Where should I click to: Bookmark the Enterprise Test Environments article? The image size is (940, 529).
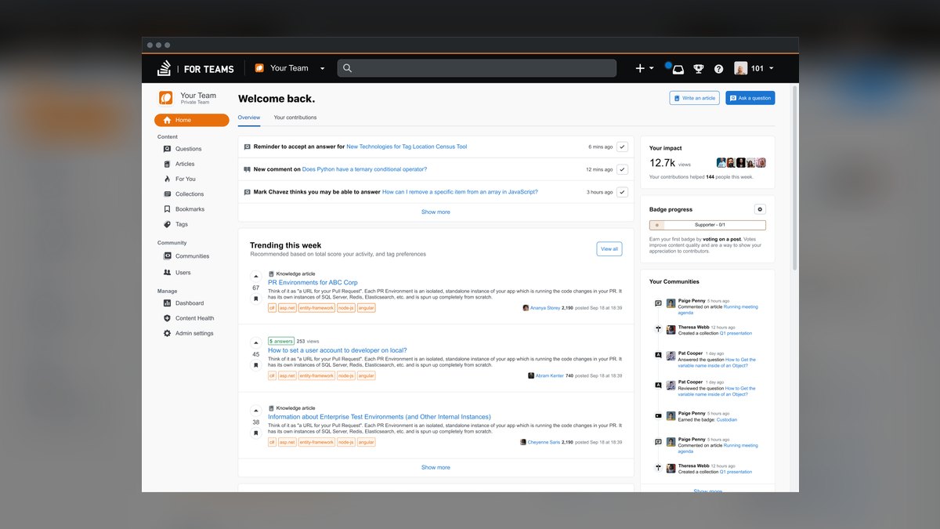pyautogui.click(x=255, y=432)
